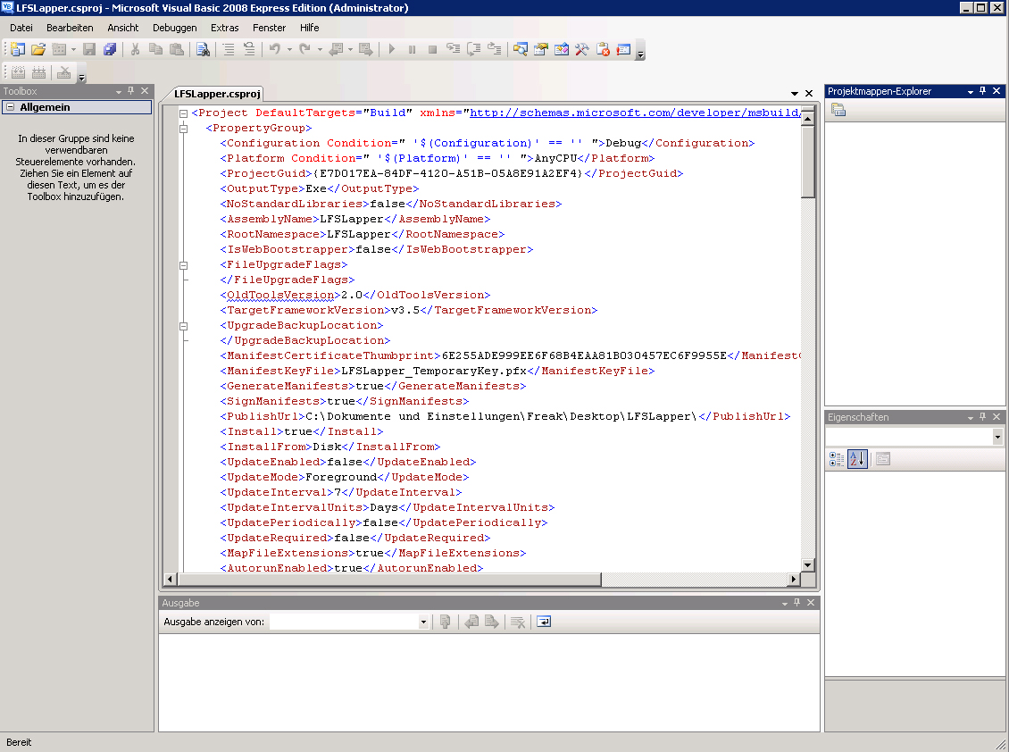Click the Navigate Backward icon
Viewport: 1009px width, 752px height.
click(x=336, y=50)
